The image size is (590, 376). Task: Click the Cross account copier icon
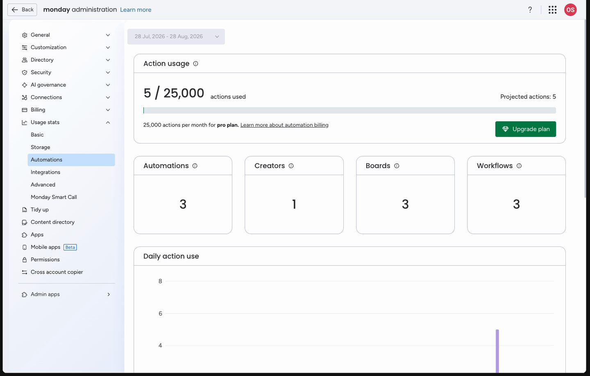25,272
